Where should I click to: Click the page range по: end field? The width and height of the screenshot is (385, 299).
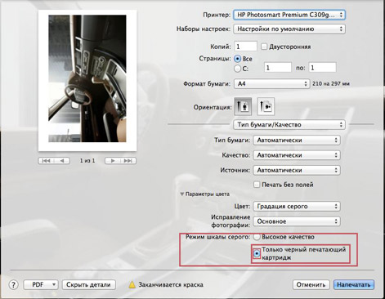(322, 67)
